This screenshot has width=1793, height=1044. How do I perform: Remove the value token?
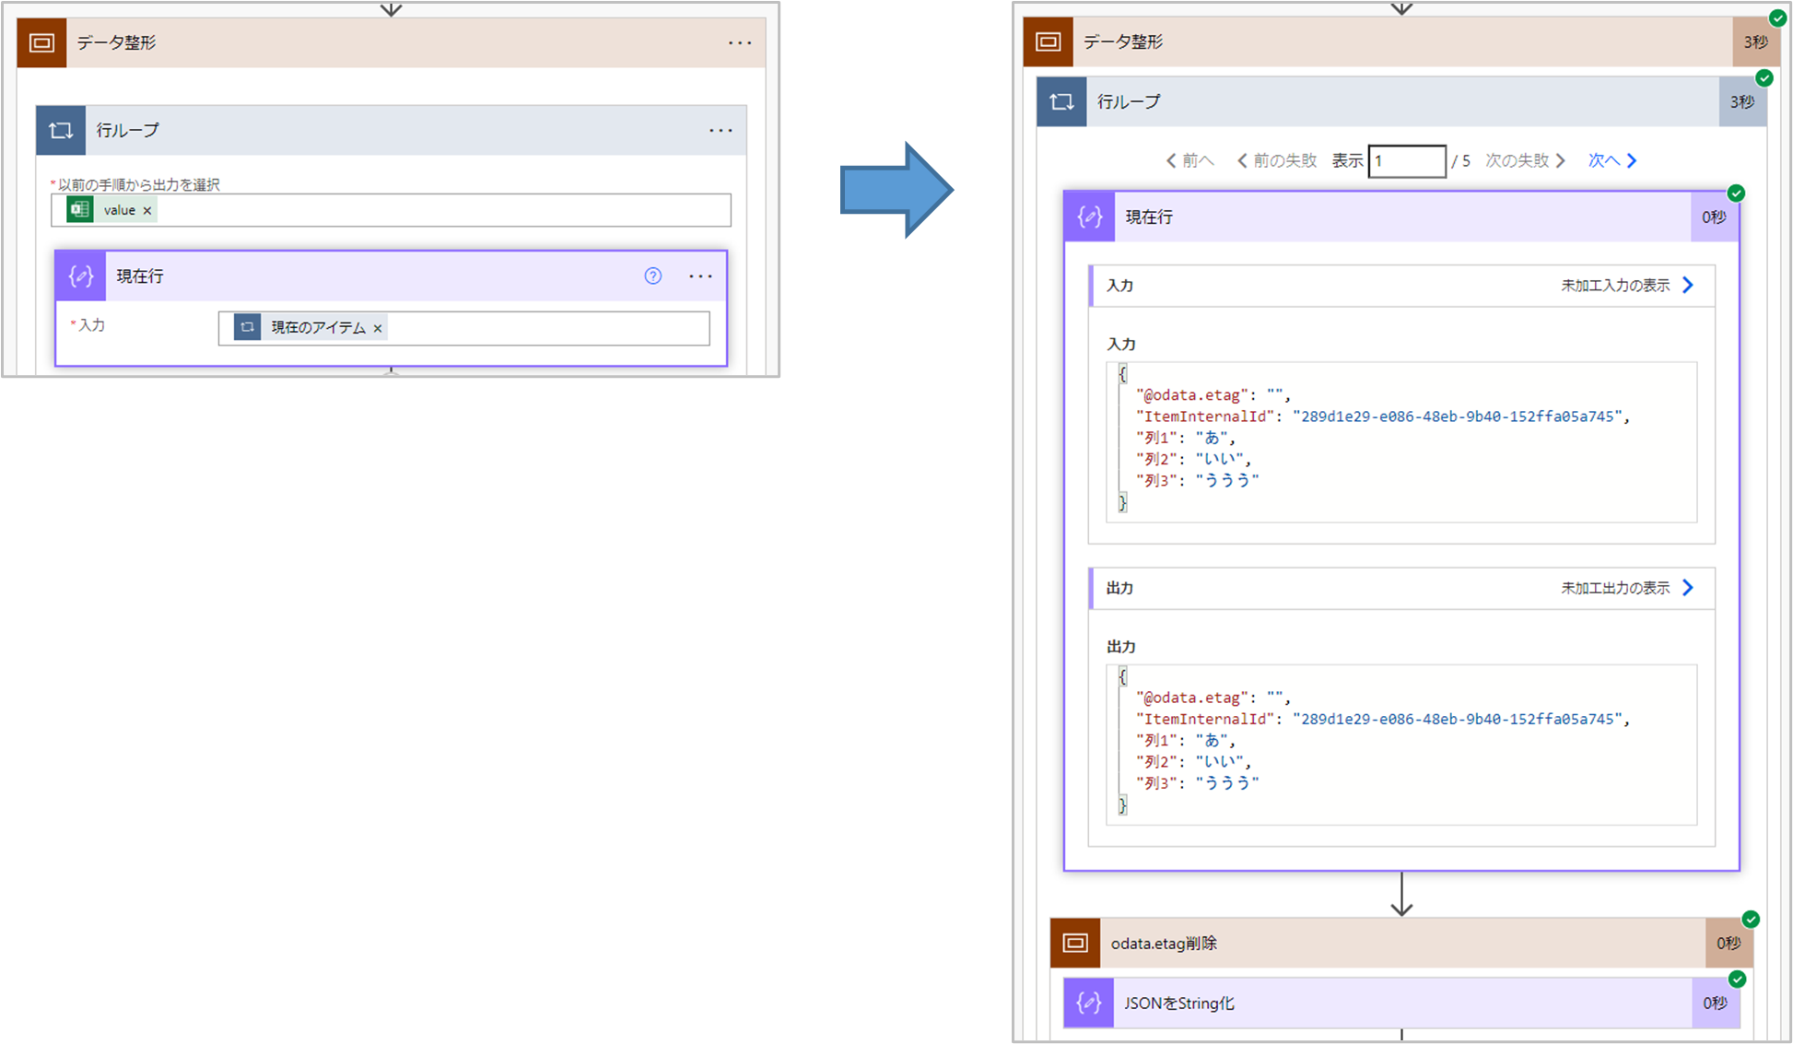147,211
